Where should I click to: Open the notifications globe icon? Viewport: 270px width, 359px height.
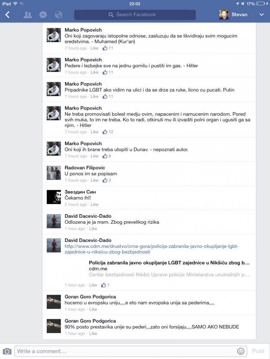[x=58, y=15]
